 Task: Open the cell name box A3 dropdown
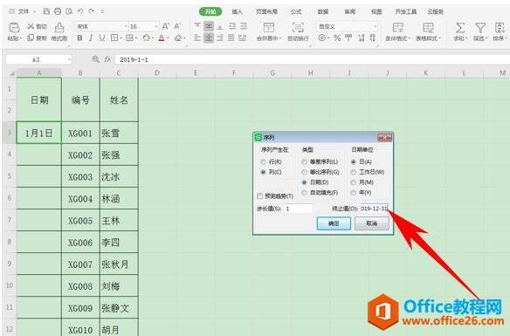69,59
